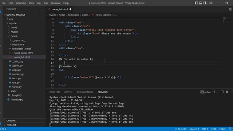Change line ending via CRLF item
This screenshot has height=131, width=233.
(x=214, y=129)
